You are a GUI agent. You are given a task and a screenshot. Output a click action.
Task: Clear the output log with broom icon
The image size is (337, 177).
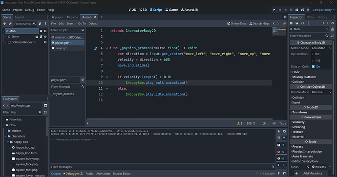[x=279, y=131]
